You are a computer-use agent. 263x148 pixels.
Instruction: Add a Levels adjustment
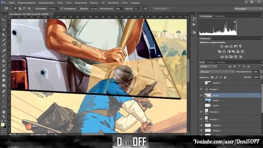pos(226,46)
